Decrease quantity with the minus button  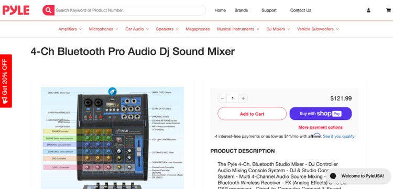coord(222,98)
